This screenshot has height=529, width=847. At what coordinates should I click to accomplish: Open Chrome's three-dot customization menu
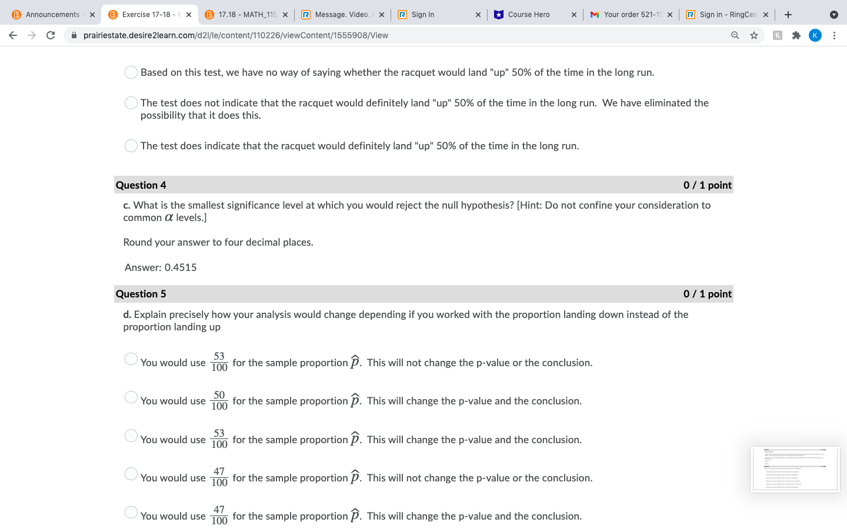(x=835, y=35)
